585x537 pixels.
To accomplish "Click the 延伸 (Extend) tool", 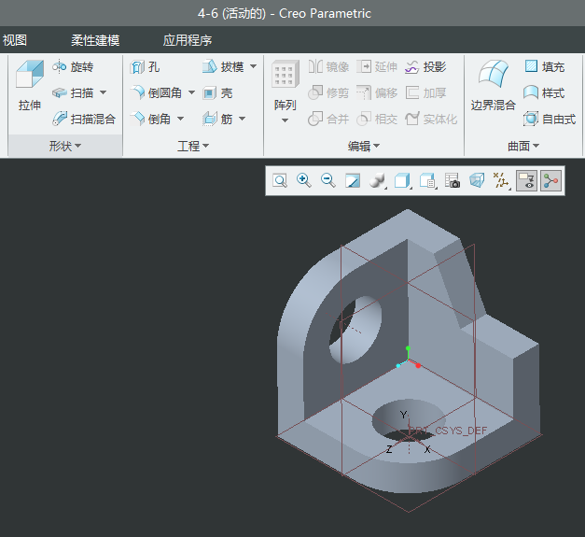I will (x=377, y=67).
